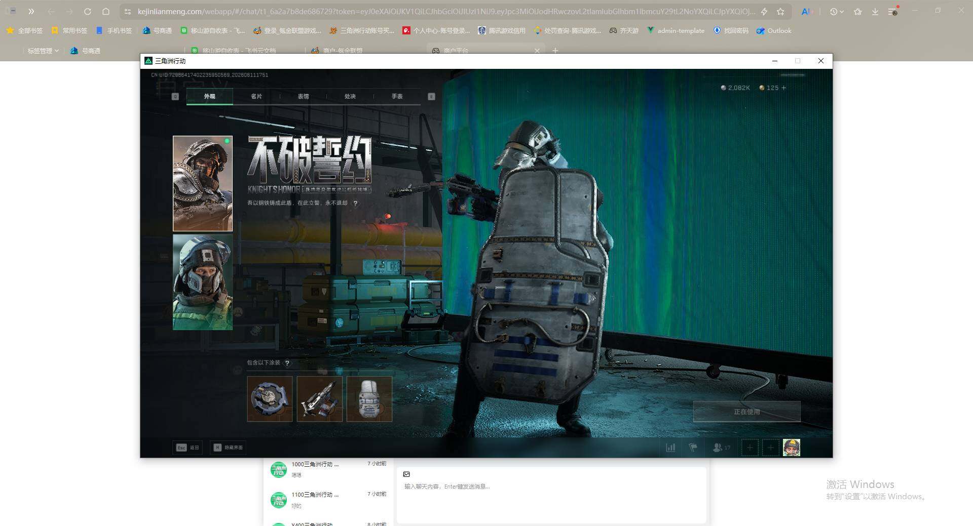Open the Outlook bookmark
This screenshot has width=973, height=526.
(x=774, y=31)
